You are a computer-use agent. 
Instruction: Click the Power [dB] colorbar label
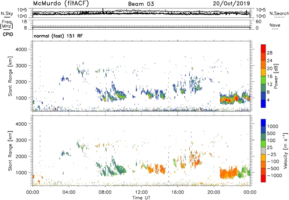click(276, 76)
